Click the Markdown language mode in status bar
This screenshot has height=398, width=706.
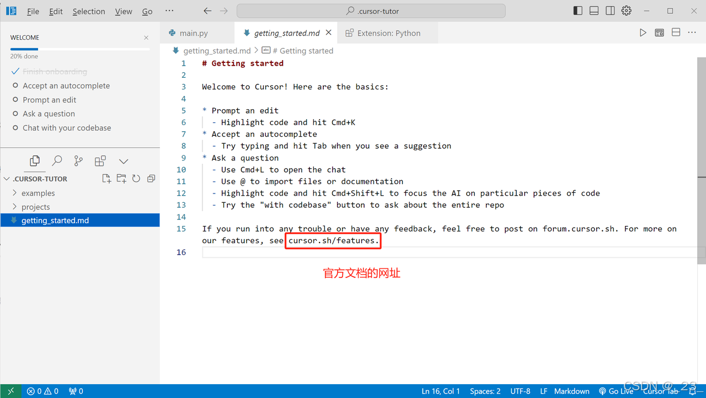(571, 391)
